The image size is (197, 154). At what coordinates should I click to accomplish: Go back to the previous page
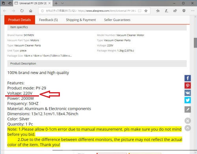point(5,11)
